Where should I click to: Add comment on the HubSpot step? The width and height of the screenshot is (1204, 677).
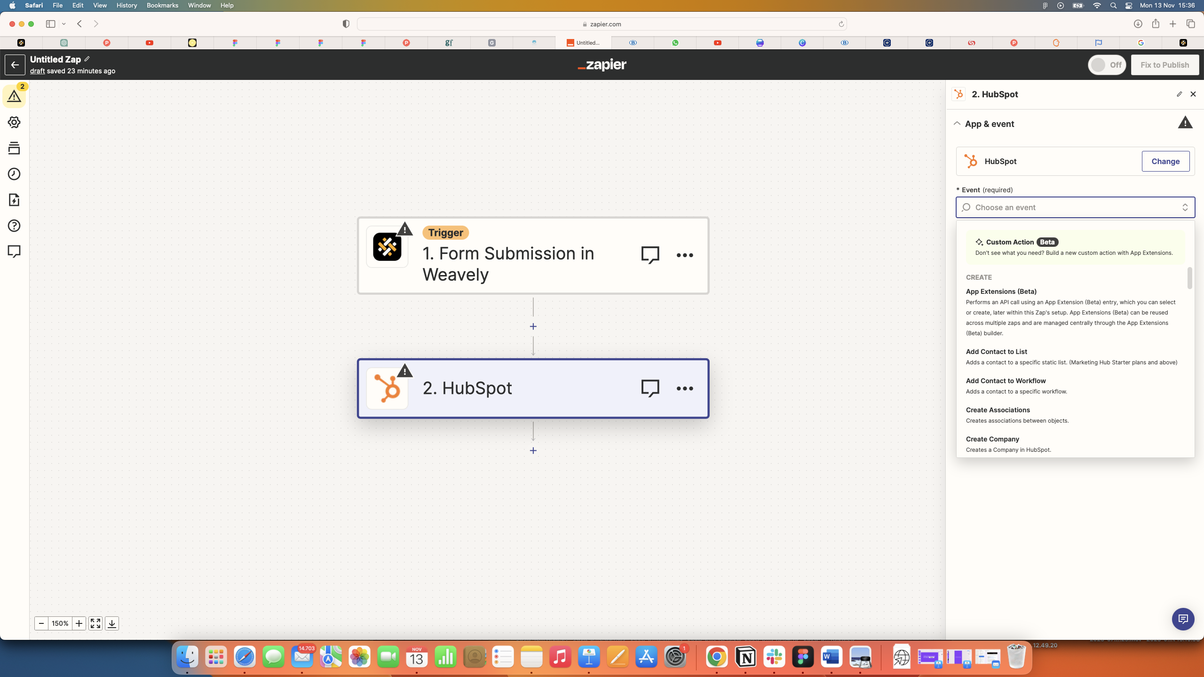650,388
